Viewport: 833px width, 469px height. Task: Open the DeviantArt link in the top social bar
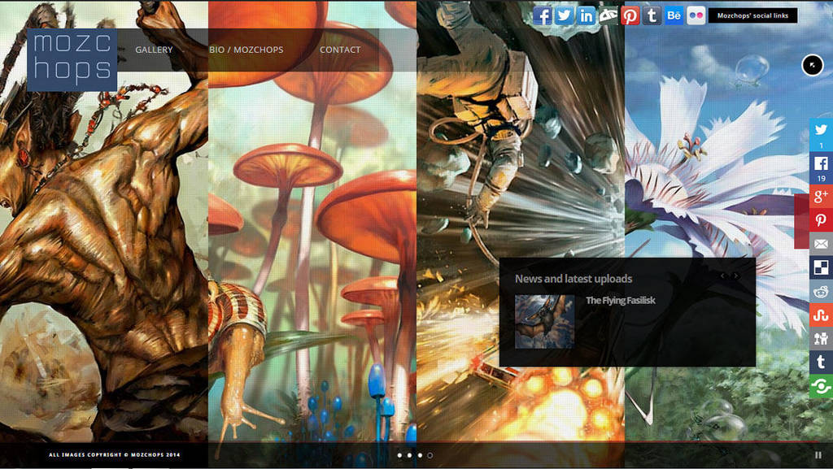[608, 15]
